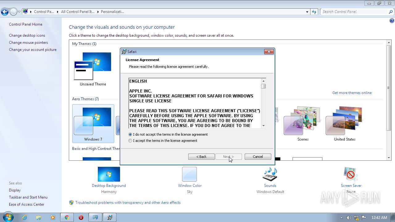The height and width of the screenshot is (222, 395).
Task: Click the search magnifier icon
Action: click(391, 12)
